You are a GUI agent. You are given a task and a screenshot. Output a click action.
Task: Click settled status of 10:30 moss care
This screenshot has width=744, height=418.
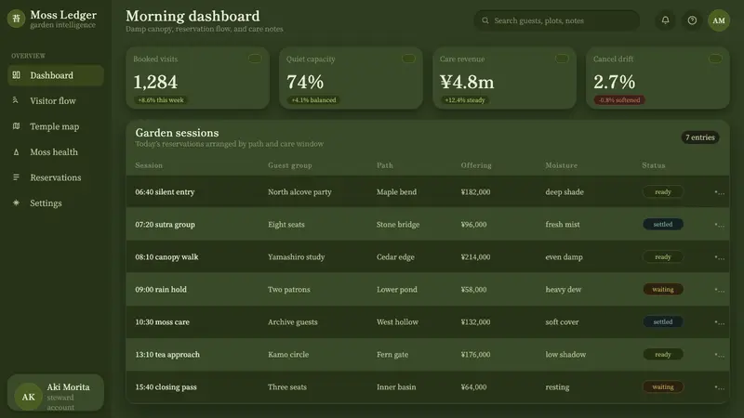point(663,321)
